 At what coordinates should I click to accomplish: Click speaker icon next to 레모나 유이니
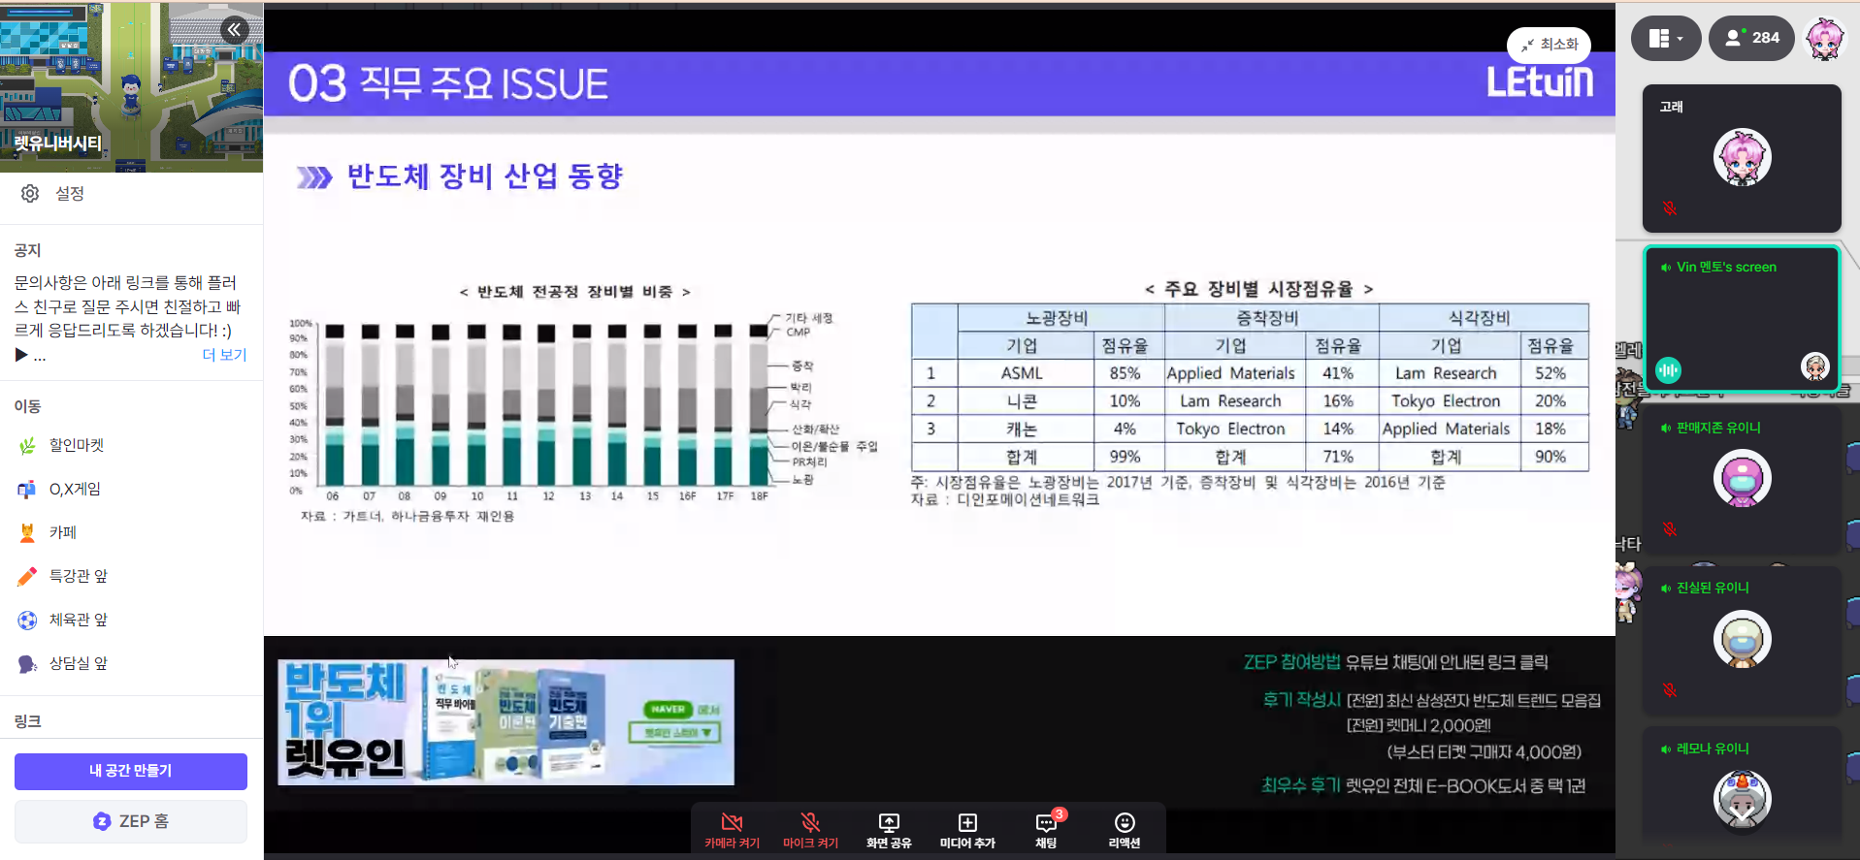pyautogui.click(x=1666, y=749)
